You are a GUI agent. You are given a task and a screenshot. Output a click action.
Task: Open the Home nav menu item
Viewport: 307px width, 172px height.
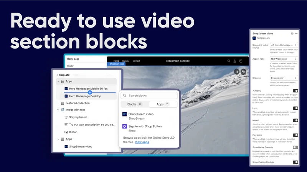pyautogui.click(x=116, y=61)
